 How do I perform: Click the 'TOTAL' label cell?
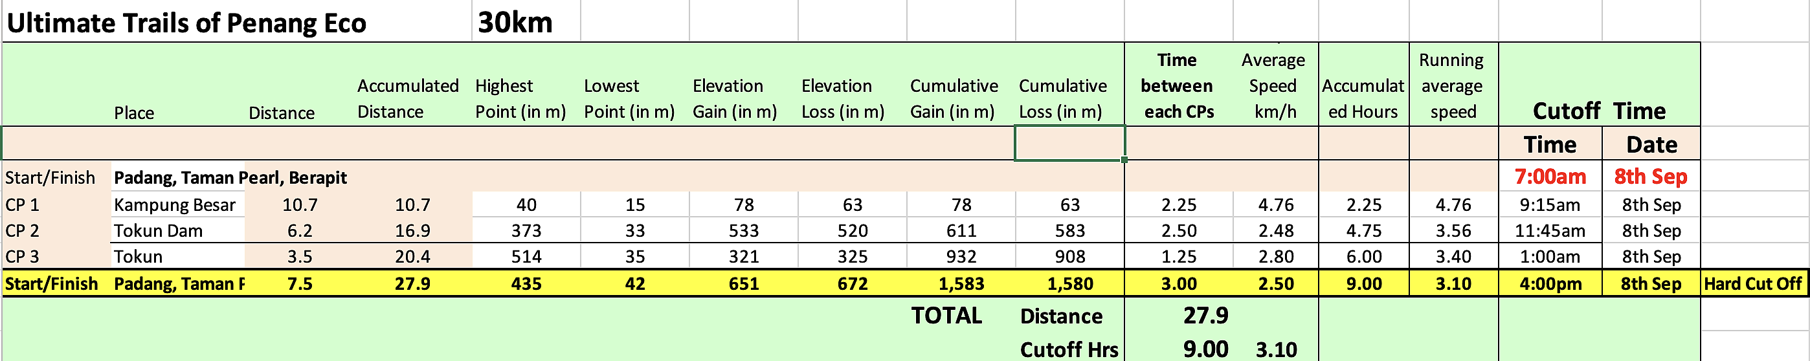click(946, 315)
